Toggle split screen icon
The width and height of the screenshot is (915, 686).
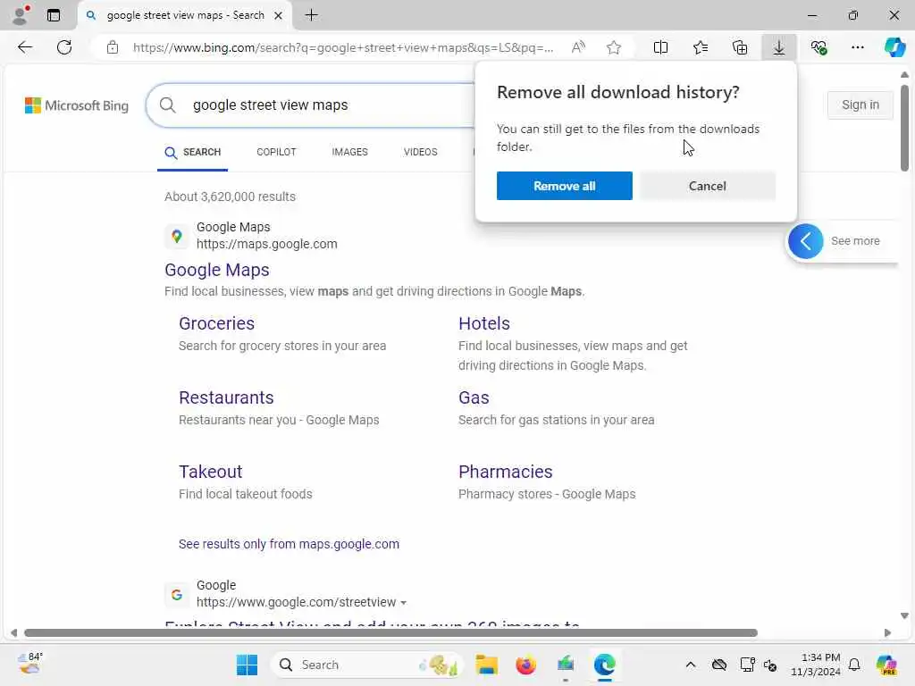(660, 47)
